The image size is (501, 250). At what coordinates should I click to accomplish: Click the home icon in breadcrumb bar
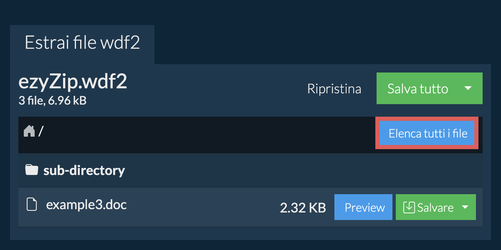pos(29,132)
